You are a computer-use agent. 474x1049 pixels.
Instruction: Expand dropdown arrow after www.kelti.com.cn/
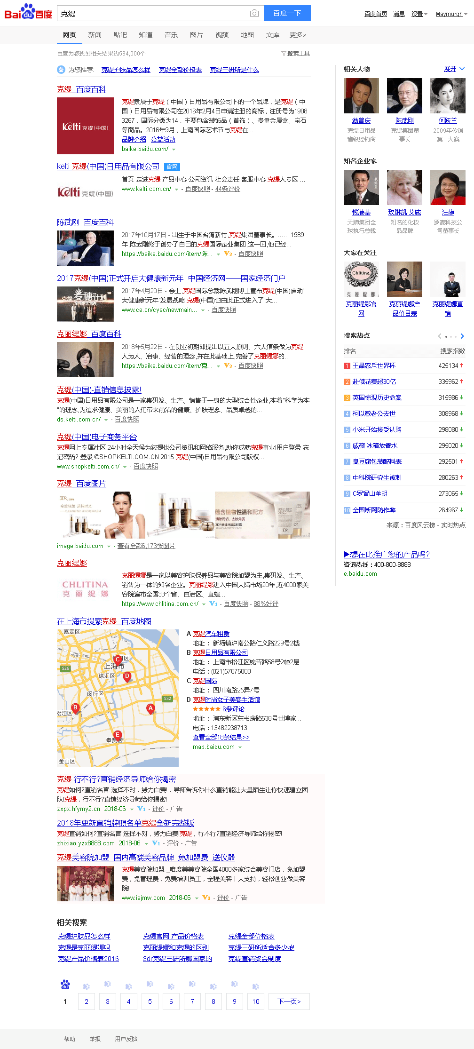pyautogui.click(x=177, y=190)
